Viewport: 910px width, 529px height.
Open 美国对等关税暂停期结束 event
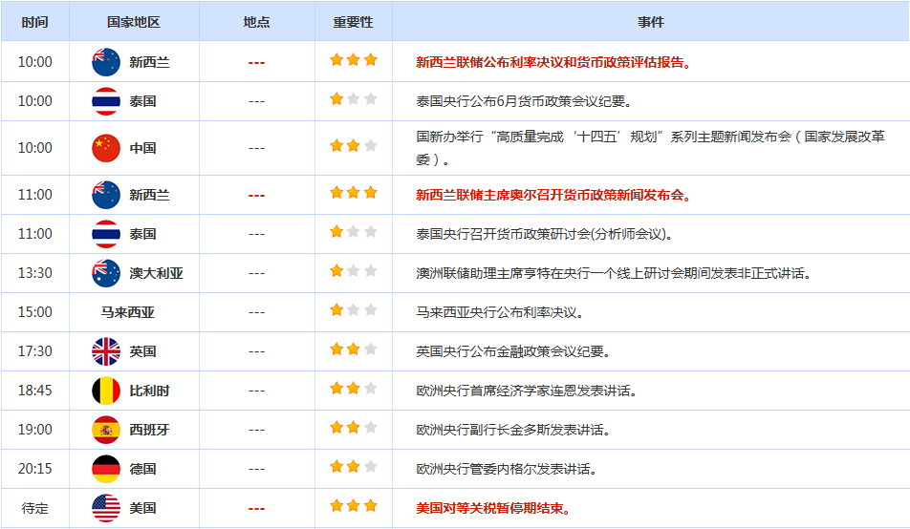(493, 508)
